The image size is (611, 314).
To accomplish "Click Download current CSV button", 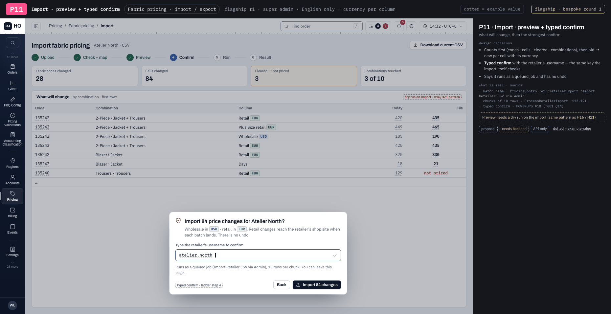I will click(x=438, y=45).
